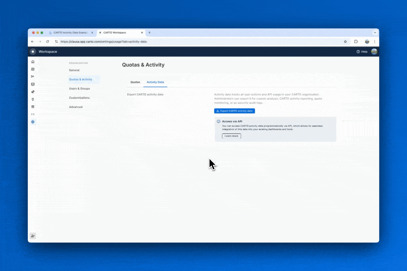
Task: Switch to the Quotas tab
Action: point(135,82)
